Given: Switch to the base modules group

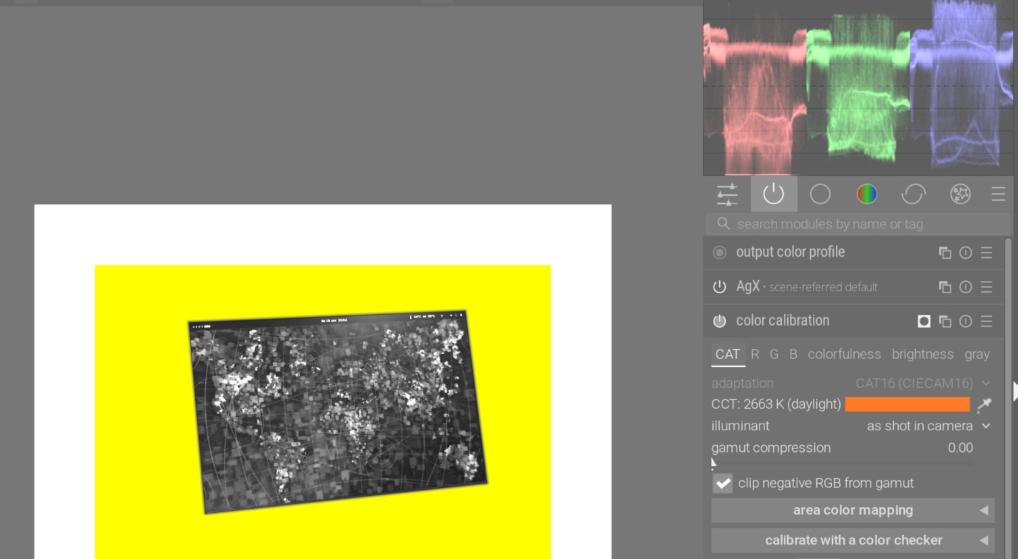Looking at the screenshot, I should coord(820,194).
